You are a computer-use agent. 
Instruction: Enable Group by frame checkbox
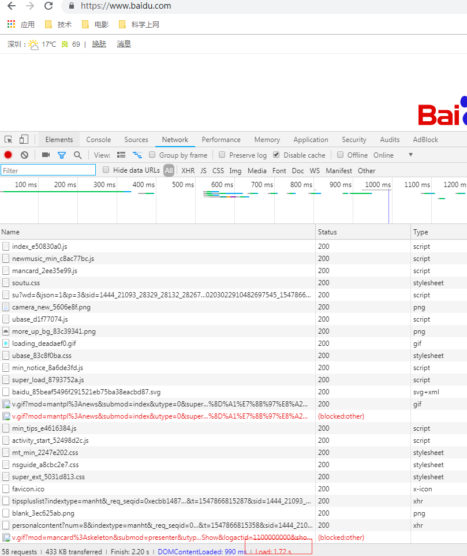[x=152, y=155]
